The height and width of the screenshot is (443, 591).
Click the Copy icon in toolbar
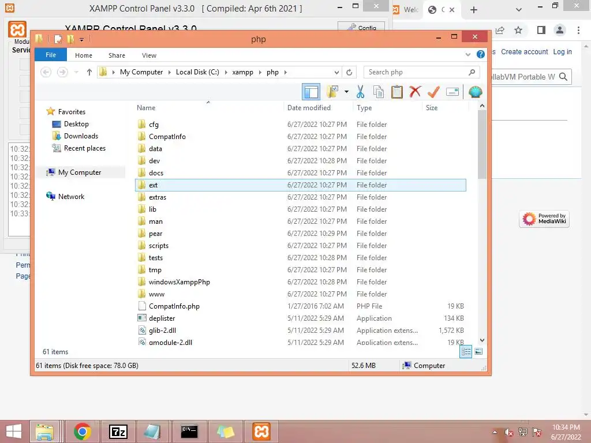(379, 92)
